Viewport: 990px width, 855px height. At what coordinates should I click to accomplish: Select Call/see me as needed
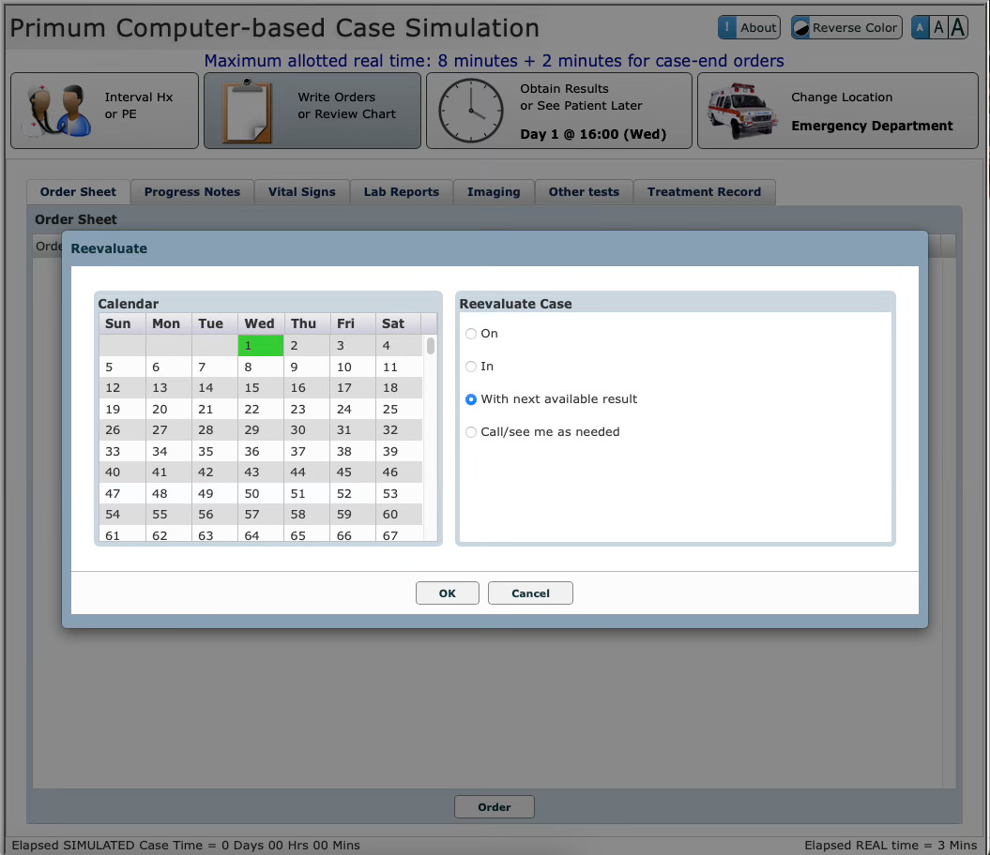pos(470,432)
